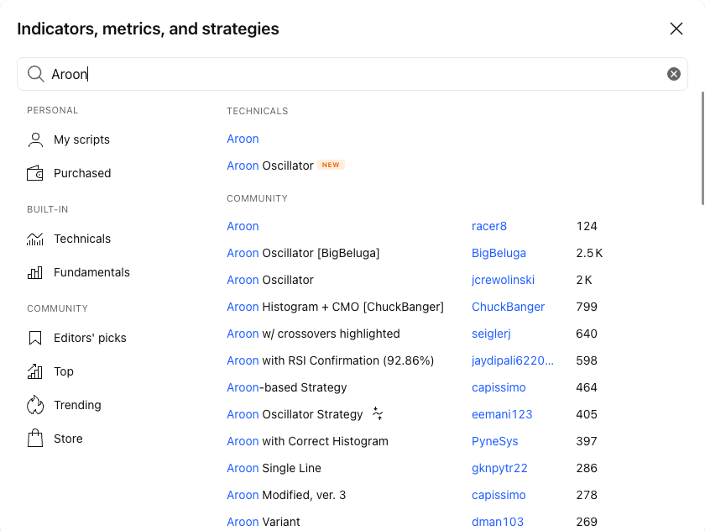Click the results list vertical scrollbar
The width and height of the screenshot is (705, 531).
(702, 149)
